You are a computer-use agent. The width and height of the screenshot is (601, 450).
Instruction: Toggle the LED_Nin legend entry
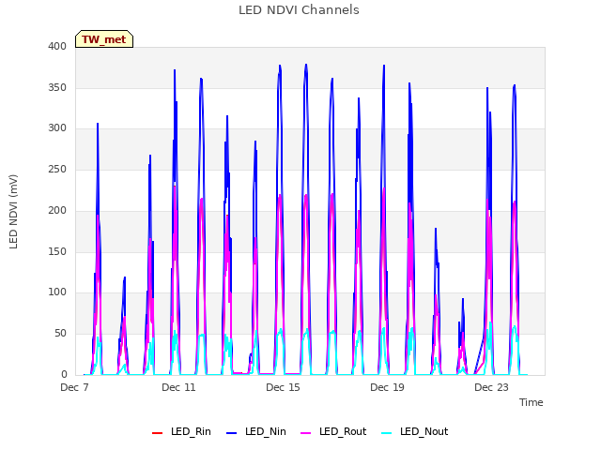(x=256, y=431)
